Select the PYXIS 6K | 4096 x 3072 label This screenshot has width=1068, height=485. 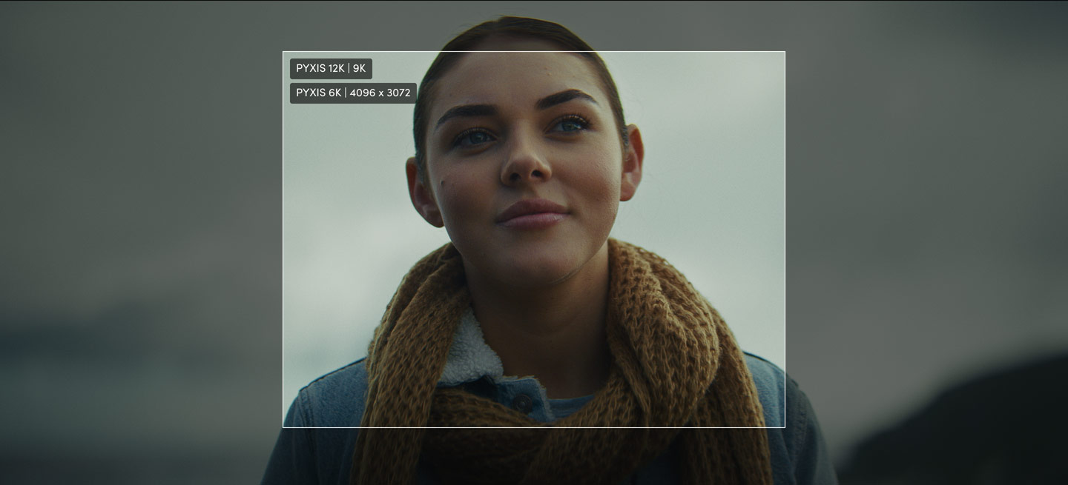click(x=353, y=93)
